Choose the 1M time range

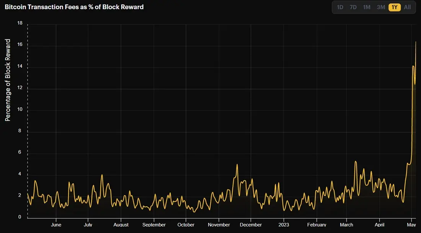367,7
